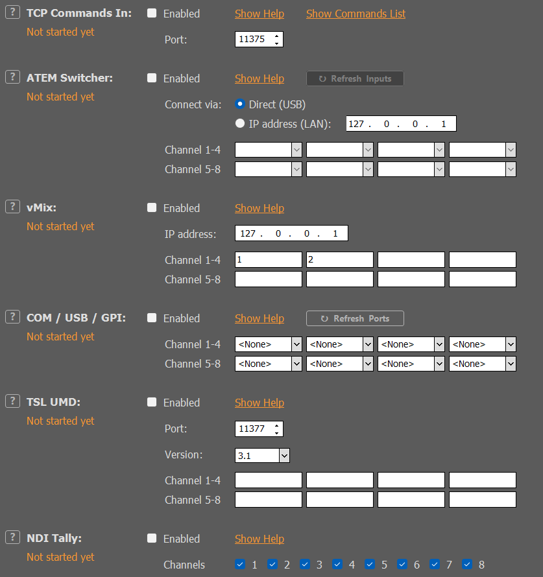
Task: Click fourth TSL UMD Channel 1-4 field
Action: click(483, 480)
